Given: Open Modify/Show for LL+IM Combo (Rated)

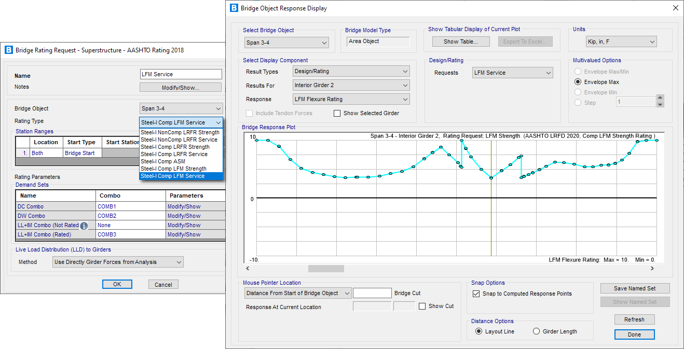Looking at the screenshot, I should [196, 234].
